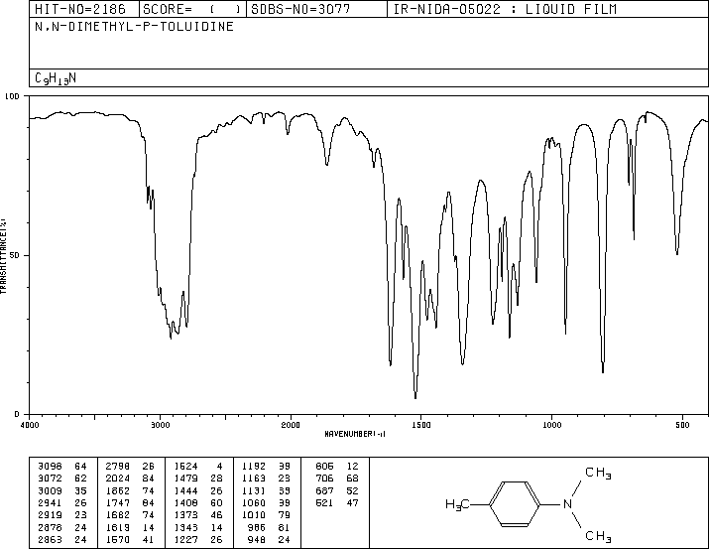This screenshot has height=549, width=709.
Task: Click the H3C methyl label on structure
Action: [457, 504]
